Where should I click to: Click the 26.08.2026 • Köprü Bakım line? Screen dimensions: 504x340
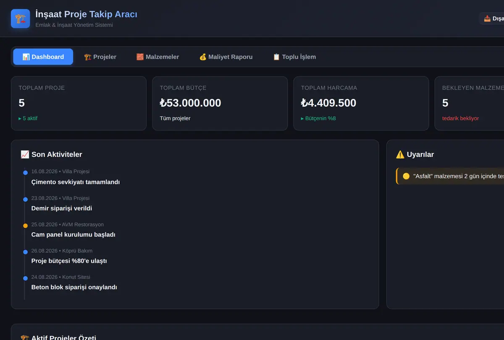[x=62, y=251]
